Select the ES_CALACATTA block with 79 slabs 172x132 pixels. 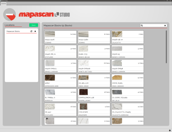(128, 109)
